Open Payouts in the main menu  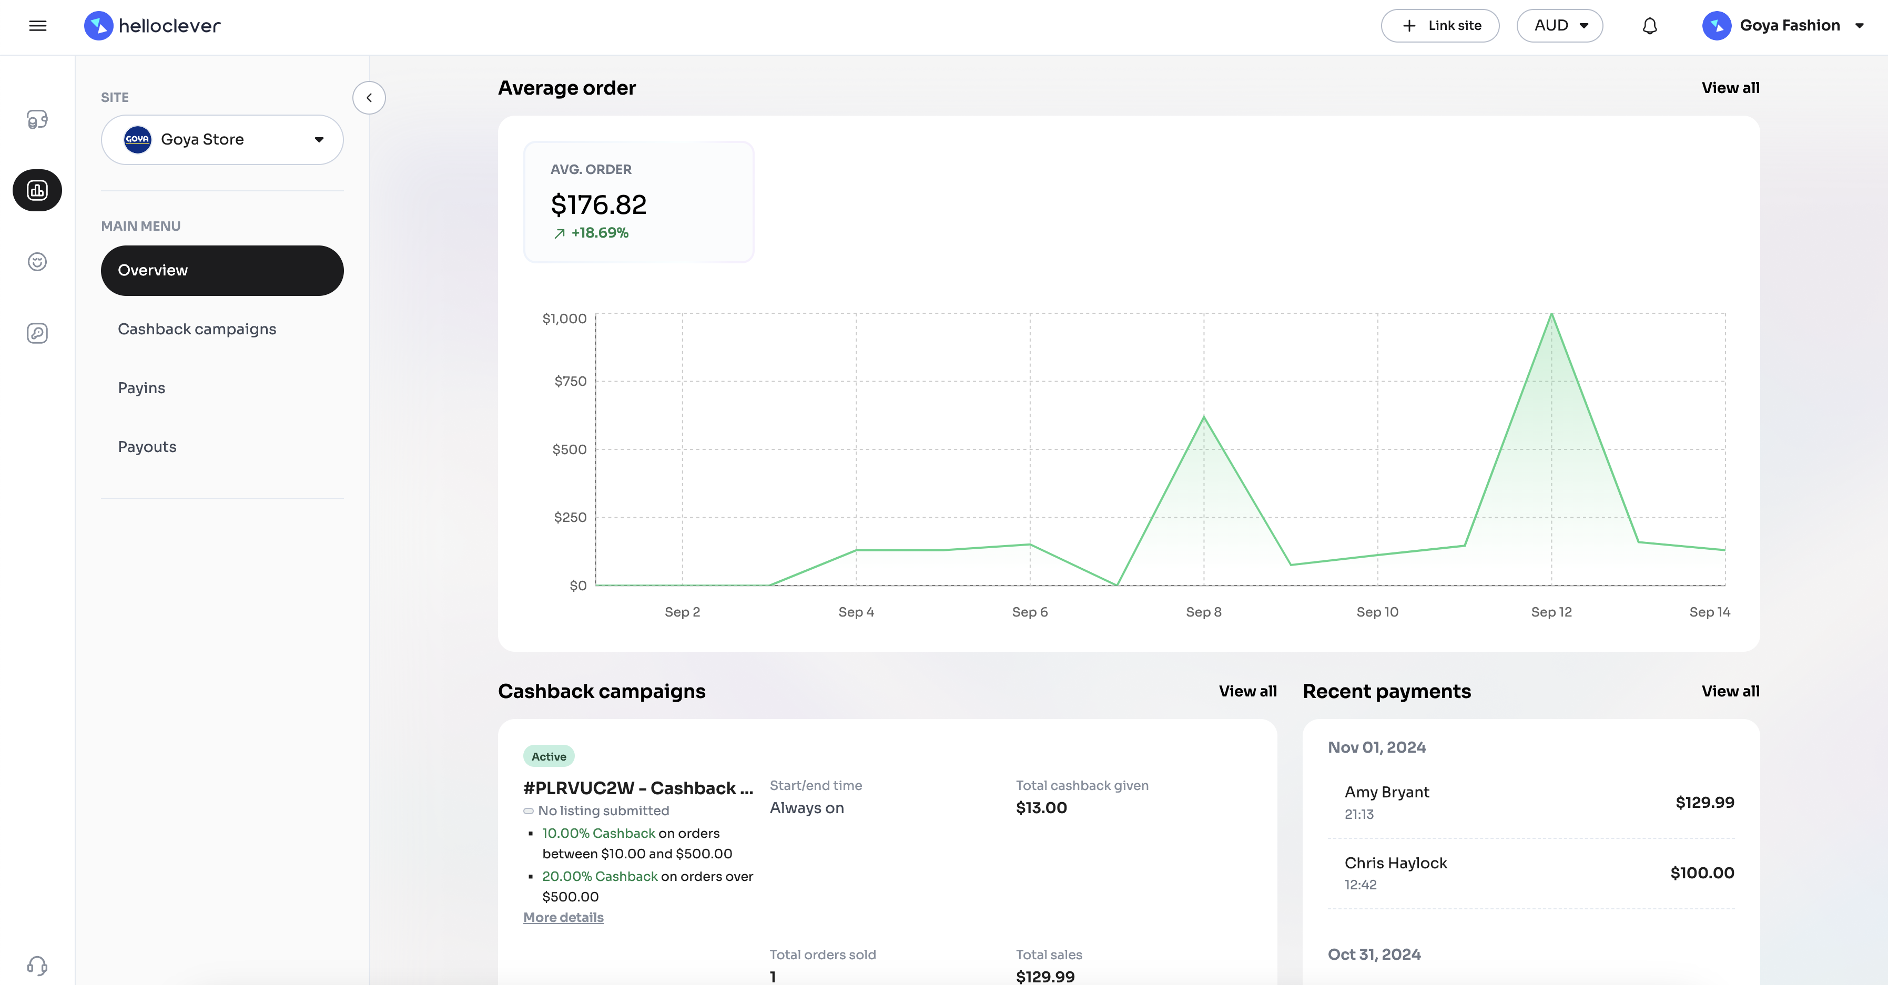pyautogui.click(x=147, y=447)
